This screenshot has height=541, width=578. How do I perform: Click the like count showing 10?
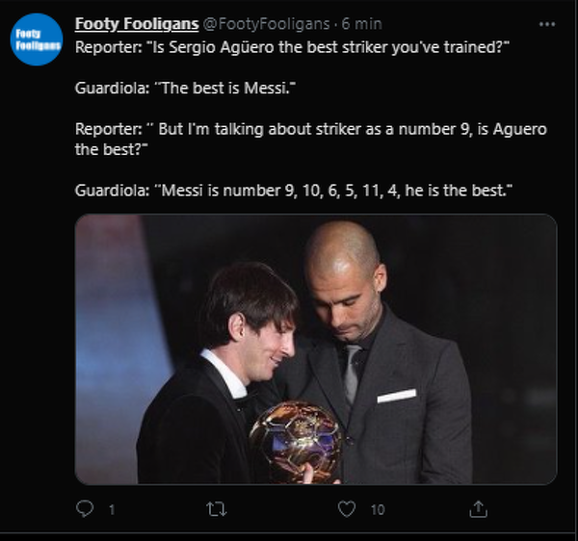pos(377,509)
